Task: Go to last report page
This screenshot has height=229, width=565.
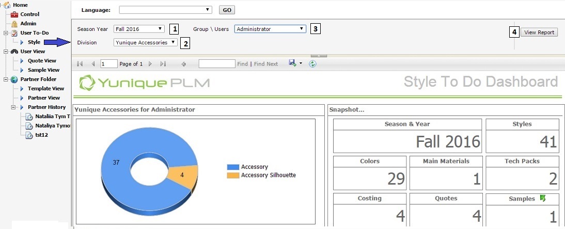Action: (163, 64)
